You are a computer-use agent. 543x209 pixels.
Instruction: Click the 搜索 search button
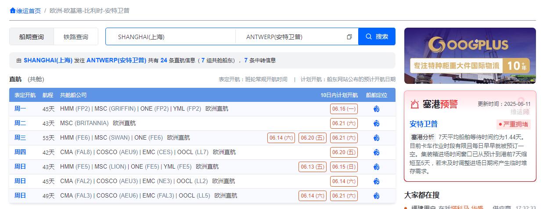click(x=377, y=36)
